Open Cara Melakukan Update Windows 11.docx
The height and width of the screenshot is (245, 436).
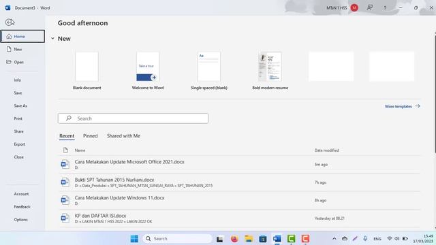click(239, 200)
